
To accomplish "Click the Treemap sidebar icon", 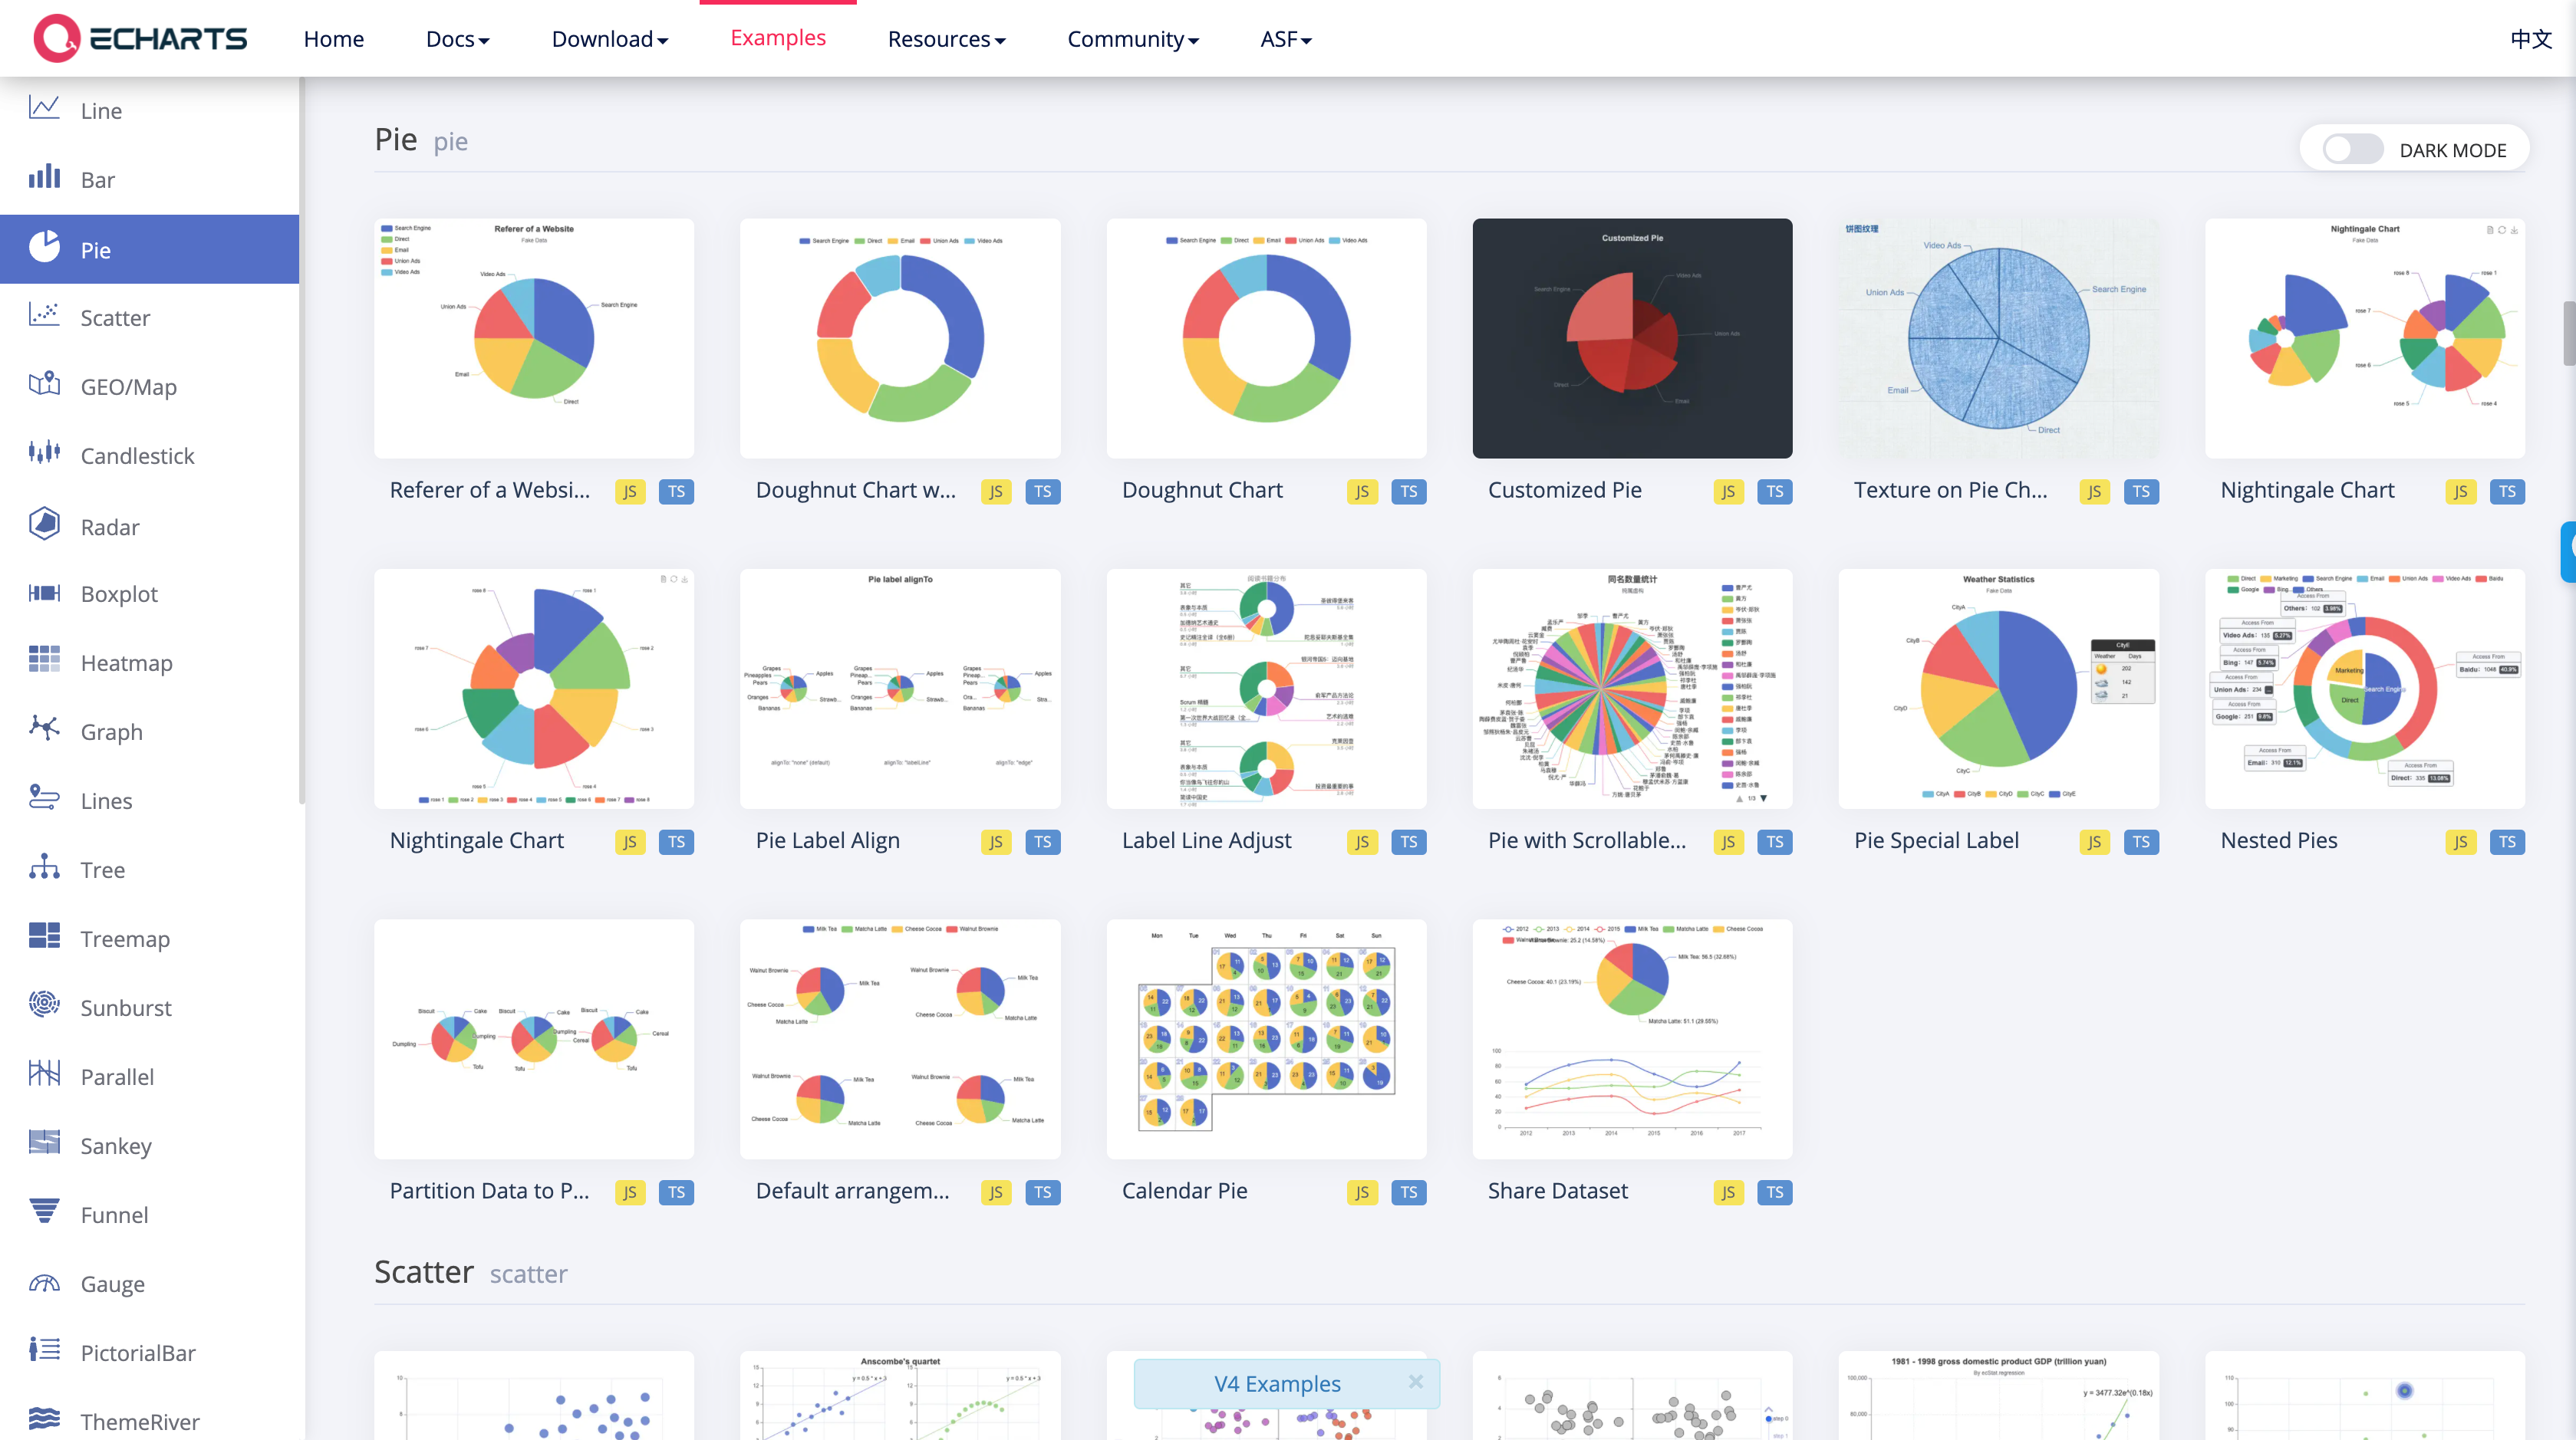I will (44, 936).
